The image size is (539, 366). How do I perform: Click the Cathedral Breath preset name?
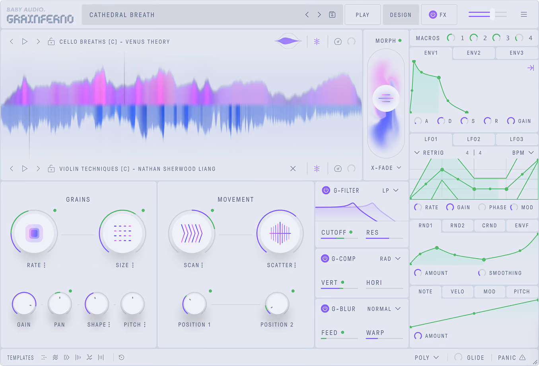(x=122, y=15)
